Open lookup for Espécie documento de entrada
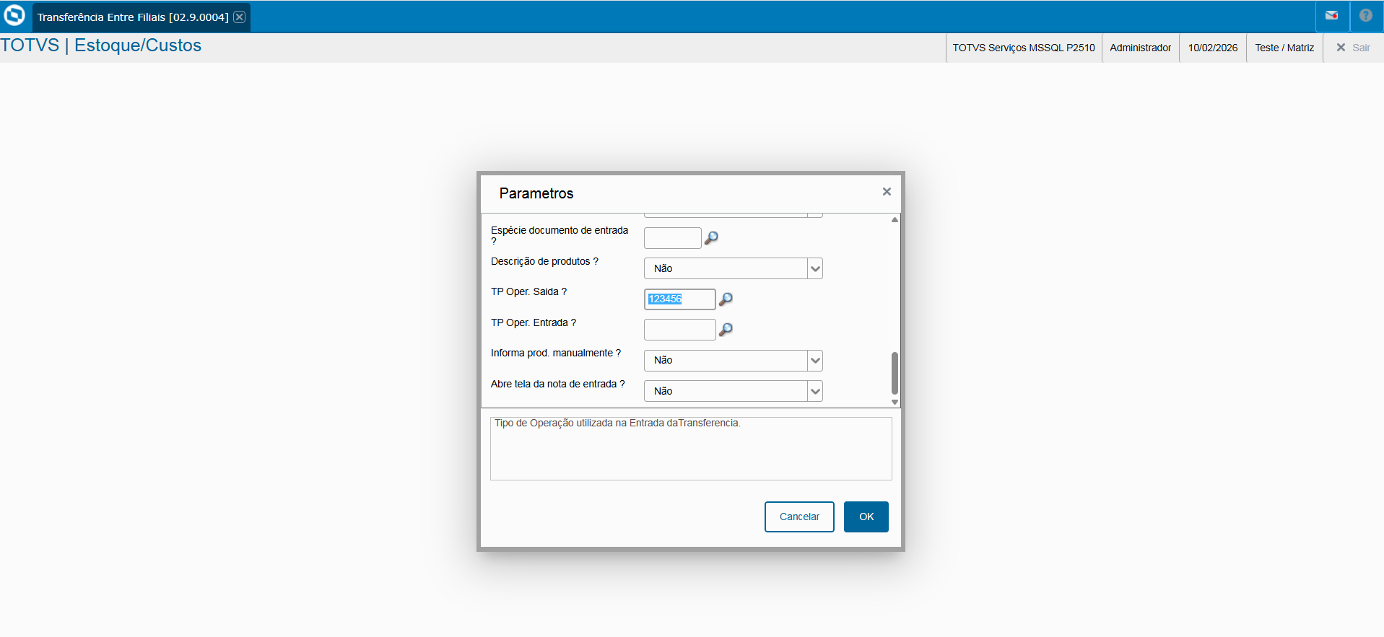 coord(711,238)
